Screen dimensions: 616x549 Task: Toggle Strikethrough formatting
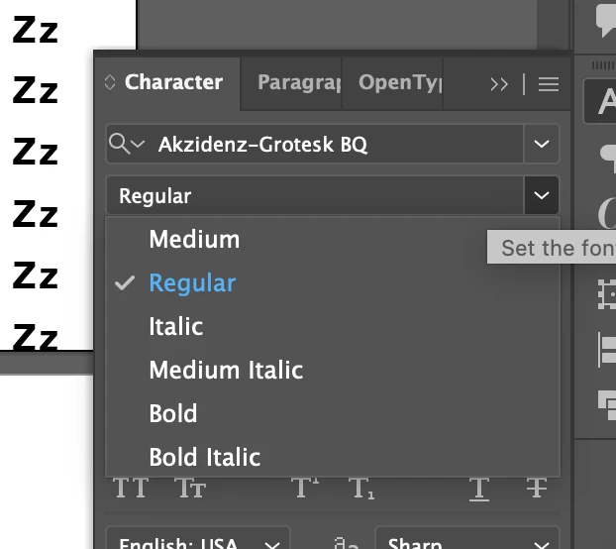pos(537,489)
